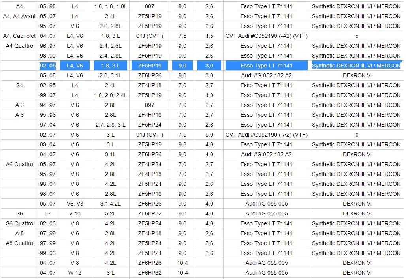Click the 02..07 year range cell
The width and height of the screenshot is (406, 279).
click(48, 135)
